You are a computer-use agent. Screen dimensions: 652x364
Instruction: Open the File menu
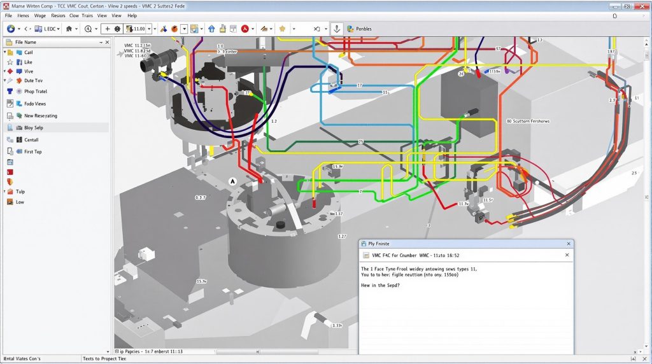tap(8, 15)
